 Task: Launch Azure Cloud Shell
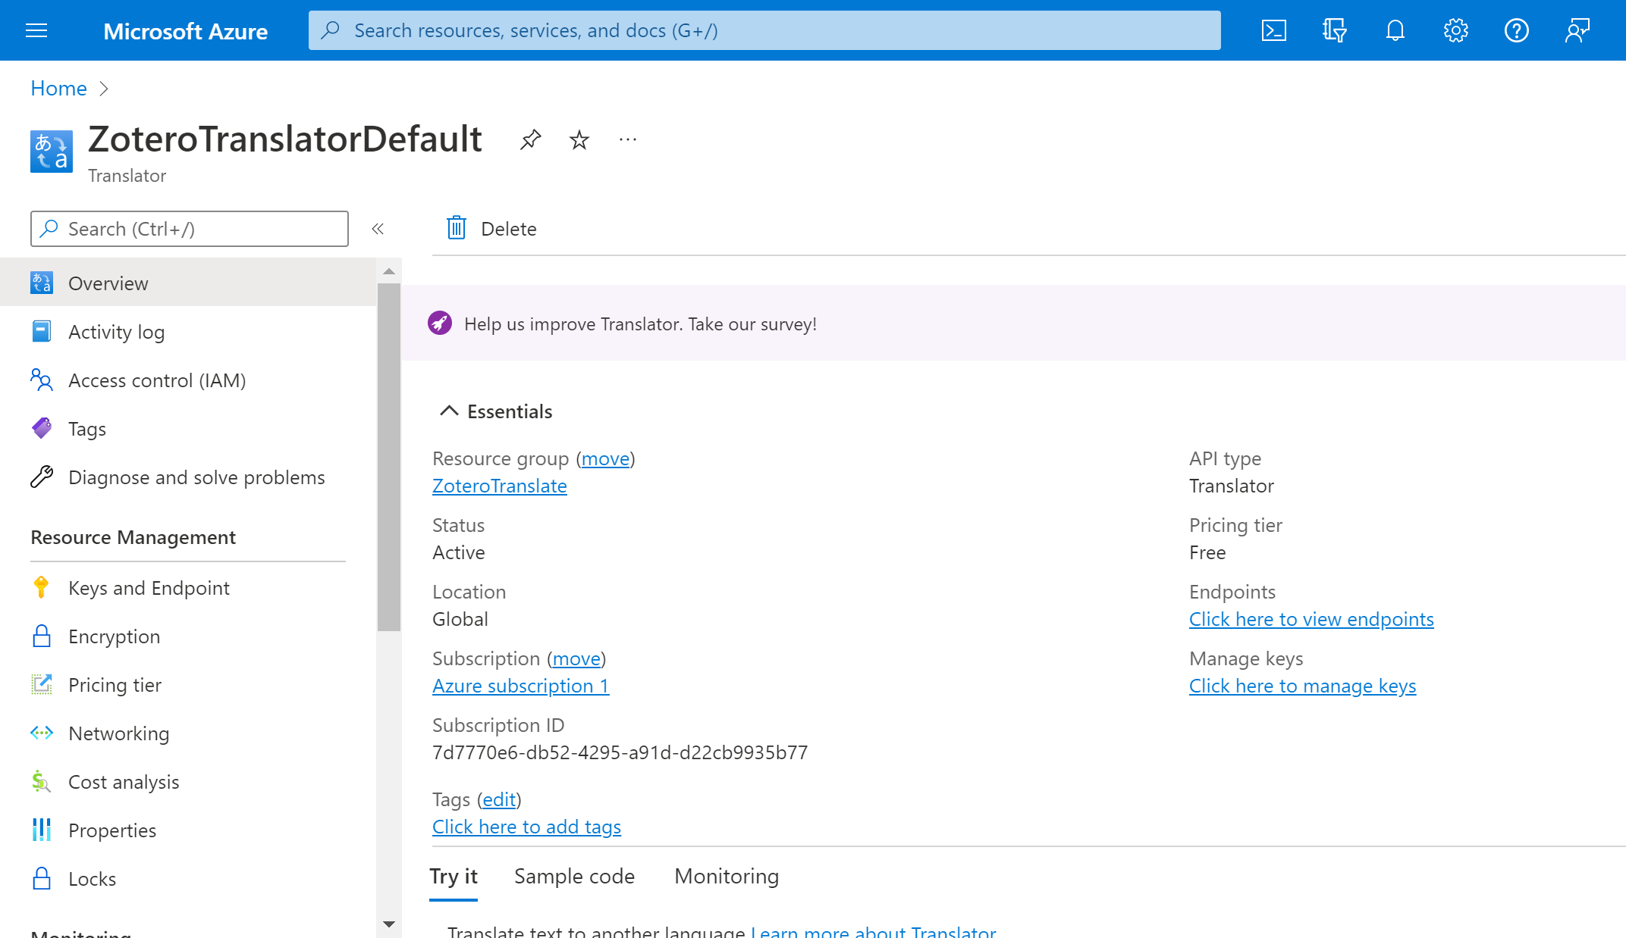click(x=1274, y=30)
